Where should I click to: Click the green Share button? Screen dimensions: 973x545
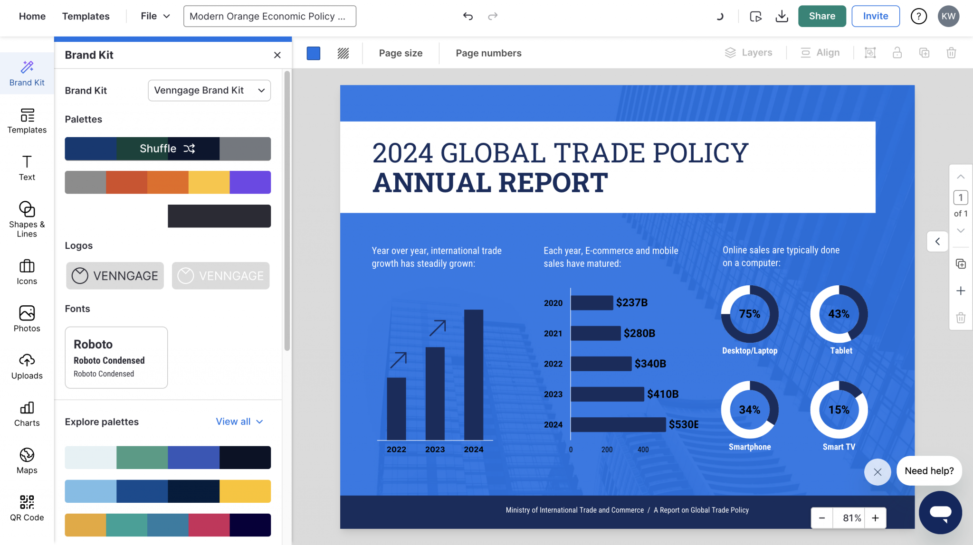tap(822, 16)
